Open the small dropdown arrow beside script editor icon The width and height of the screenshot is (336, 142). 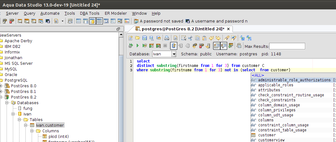pos(62,21)
